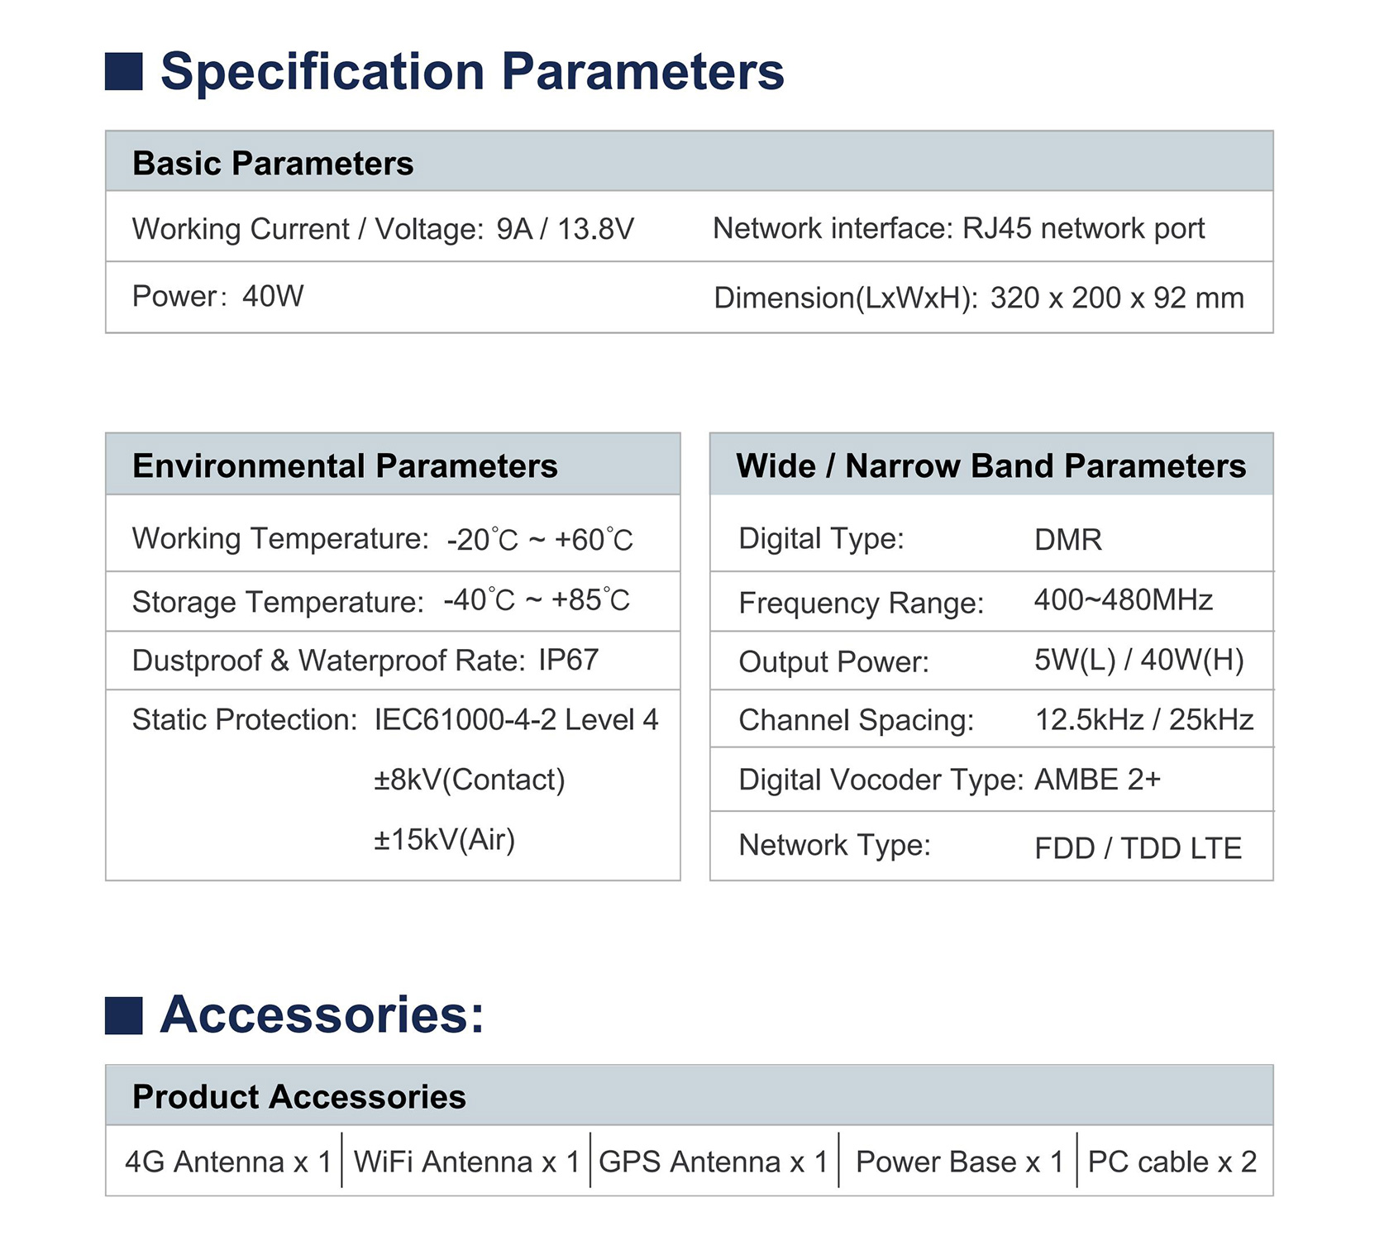Click the Product Accessories header
The image size is (1389, 1260).
299,1096
